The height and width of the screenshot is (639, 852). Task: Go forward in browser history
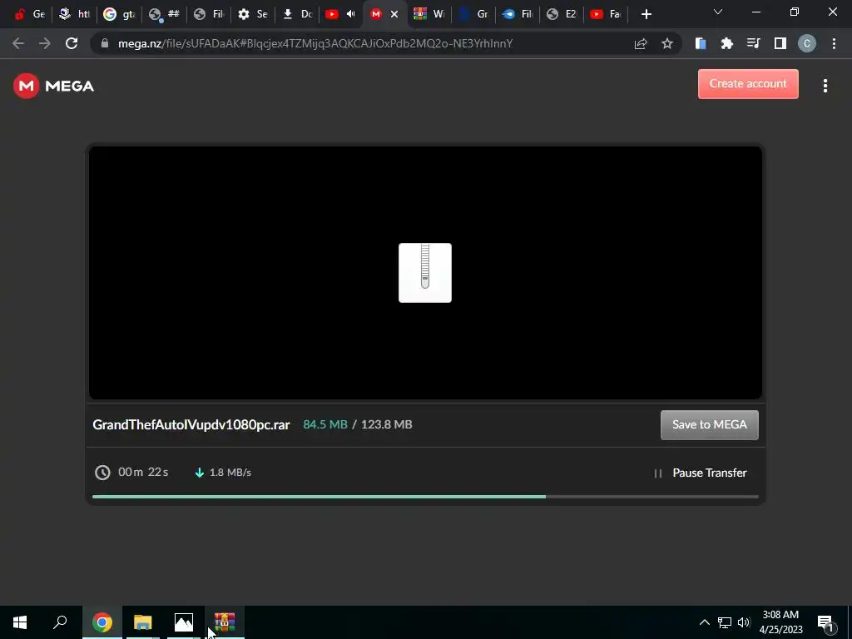click(45, 43)
